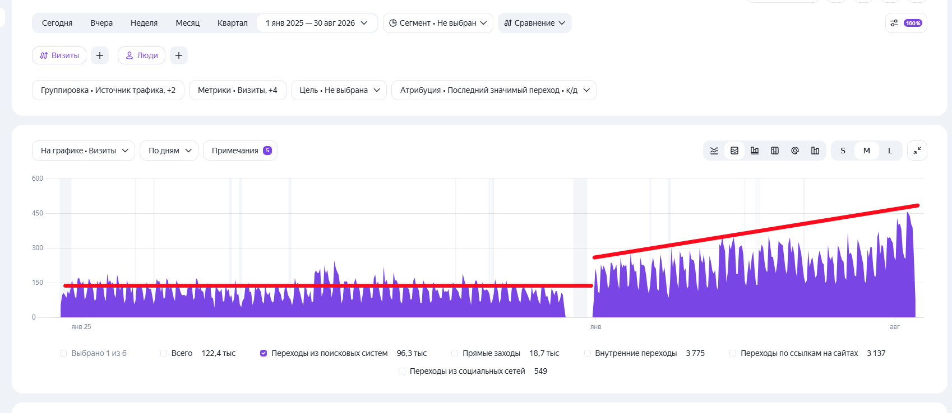Screen dimensions: 952x413
Task: Set chart size to M
Action: tap(867, 151)
